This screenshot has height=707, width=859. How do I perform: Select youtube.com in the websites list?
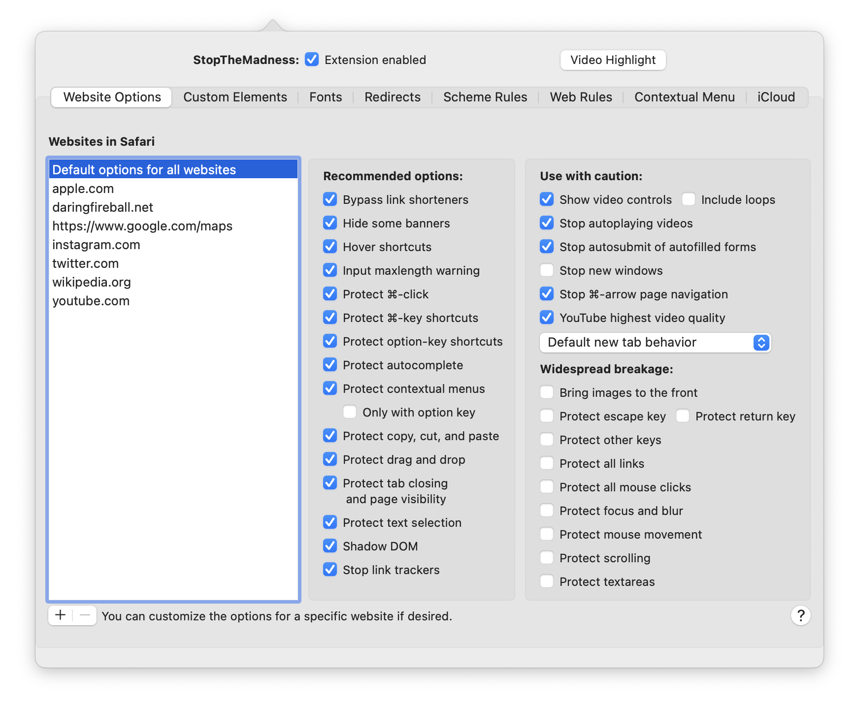tap(91, 301)
